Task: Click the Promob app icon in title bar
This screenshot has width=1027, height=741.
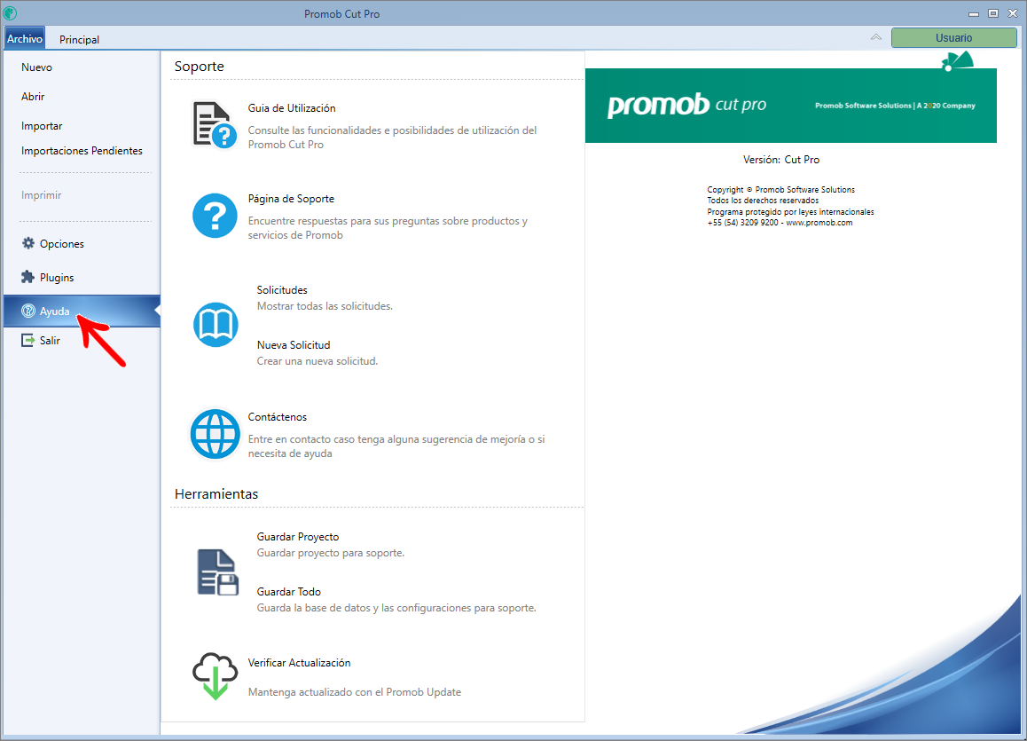Action: 10,12
